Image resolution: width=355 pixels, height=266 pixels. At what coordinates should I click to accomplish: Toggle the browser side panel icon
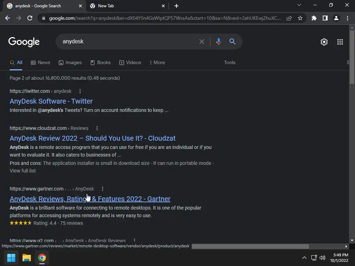[325, 18]
